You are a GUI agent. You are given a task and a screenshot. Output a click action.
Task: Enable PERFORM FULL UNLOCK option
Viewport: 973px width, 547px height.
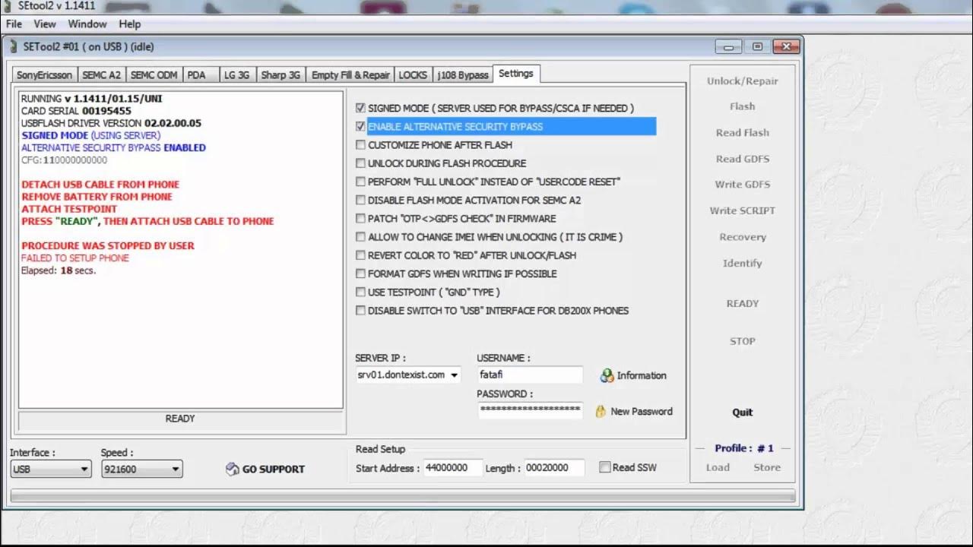pyautogui.click(x=361, y=182)
